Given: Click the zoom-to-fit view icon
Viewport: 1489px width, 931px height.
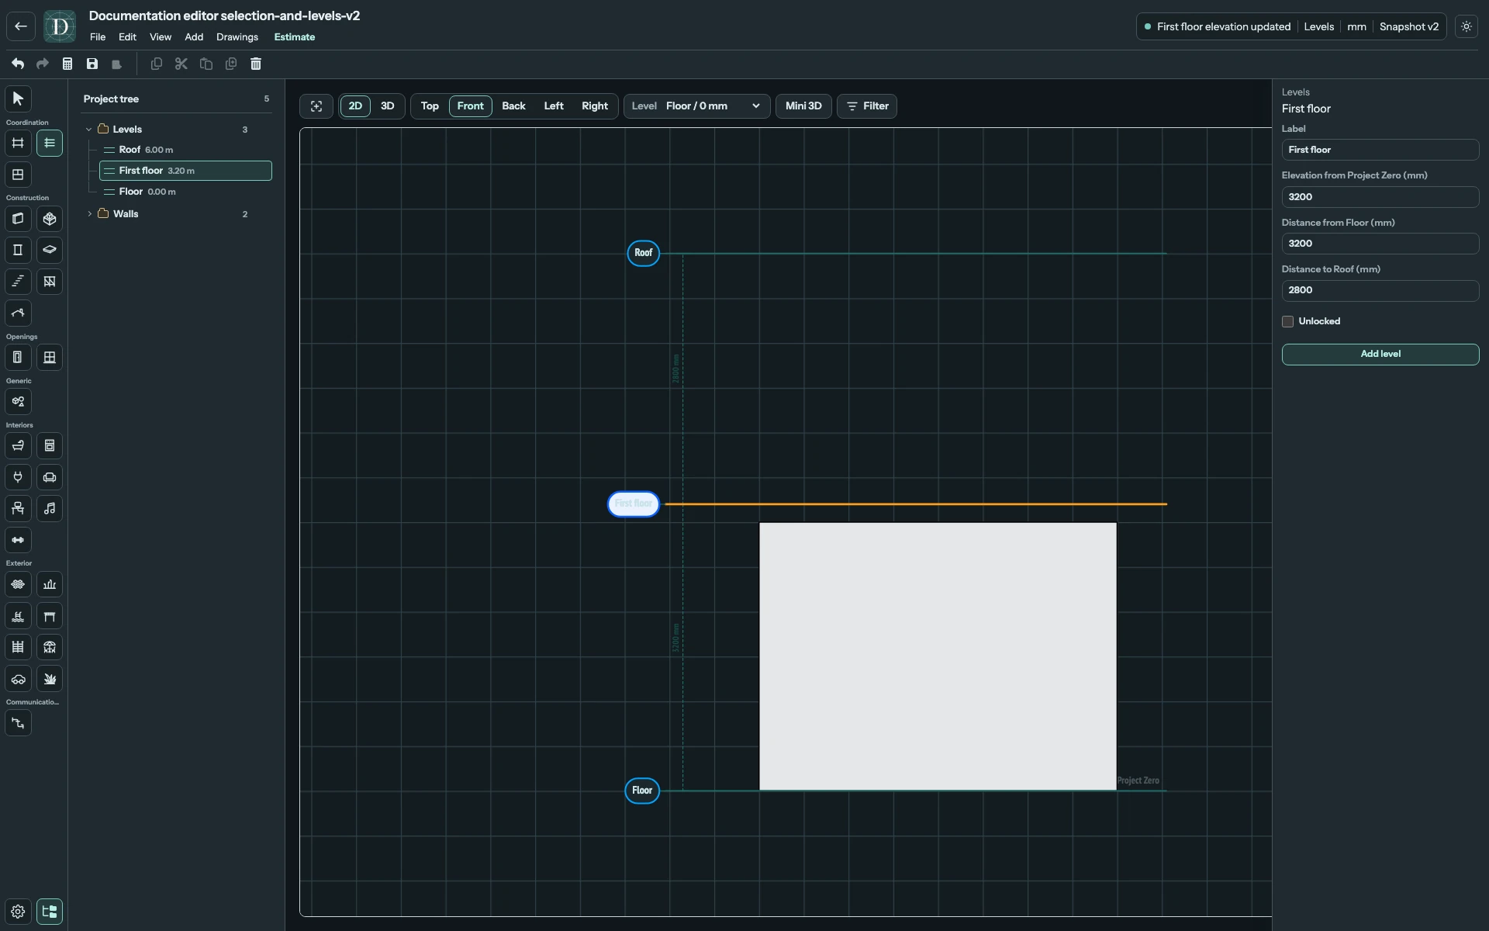Looking at the screenshot, I should pyautogui.click(x=316, y=106).
